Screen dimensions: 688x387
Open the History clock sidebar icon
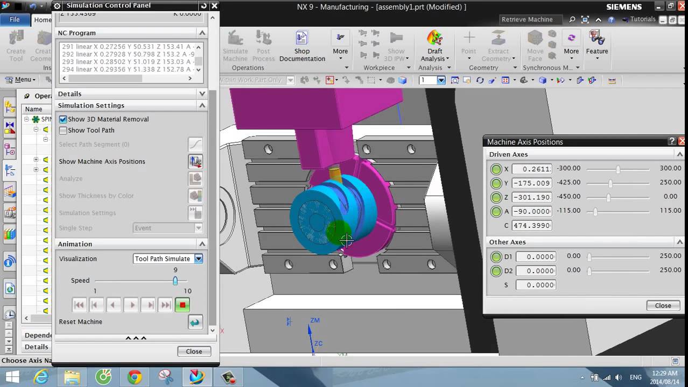[x=10, y=314]
